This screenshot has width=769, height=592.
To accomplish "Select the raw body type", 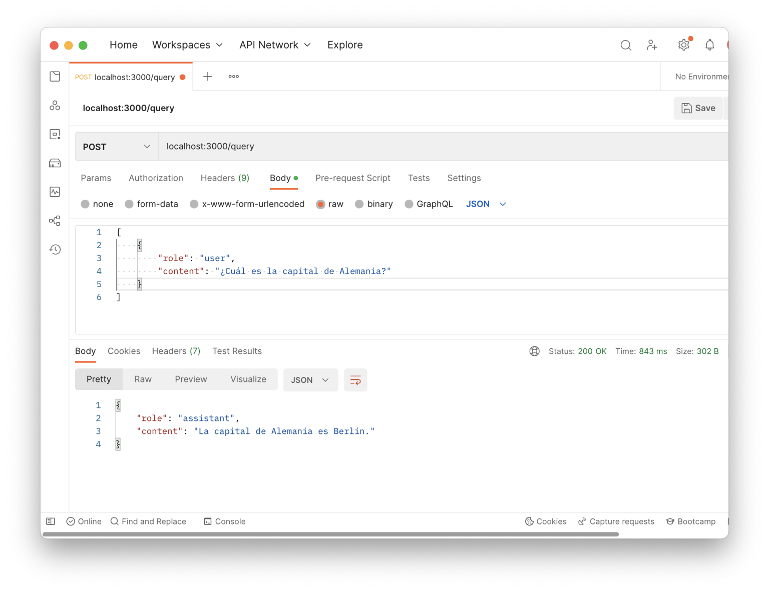I will pos(329,204).
